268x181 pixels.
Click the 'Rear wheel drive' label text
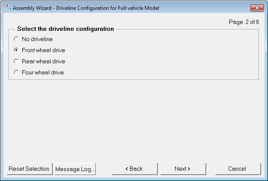[43, 61]
